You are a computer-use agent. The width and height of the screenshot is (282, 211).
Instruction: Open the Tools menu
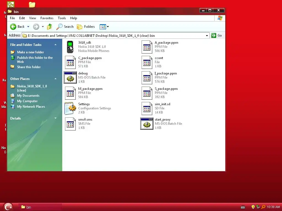(62, 18)
